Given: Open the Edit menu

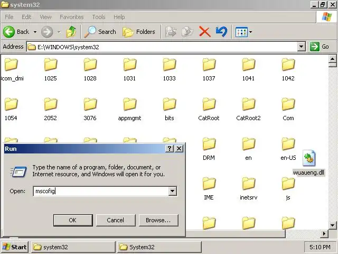Looking at the screenshot, I should point(26,17).
